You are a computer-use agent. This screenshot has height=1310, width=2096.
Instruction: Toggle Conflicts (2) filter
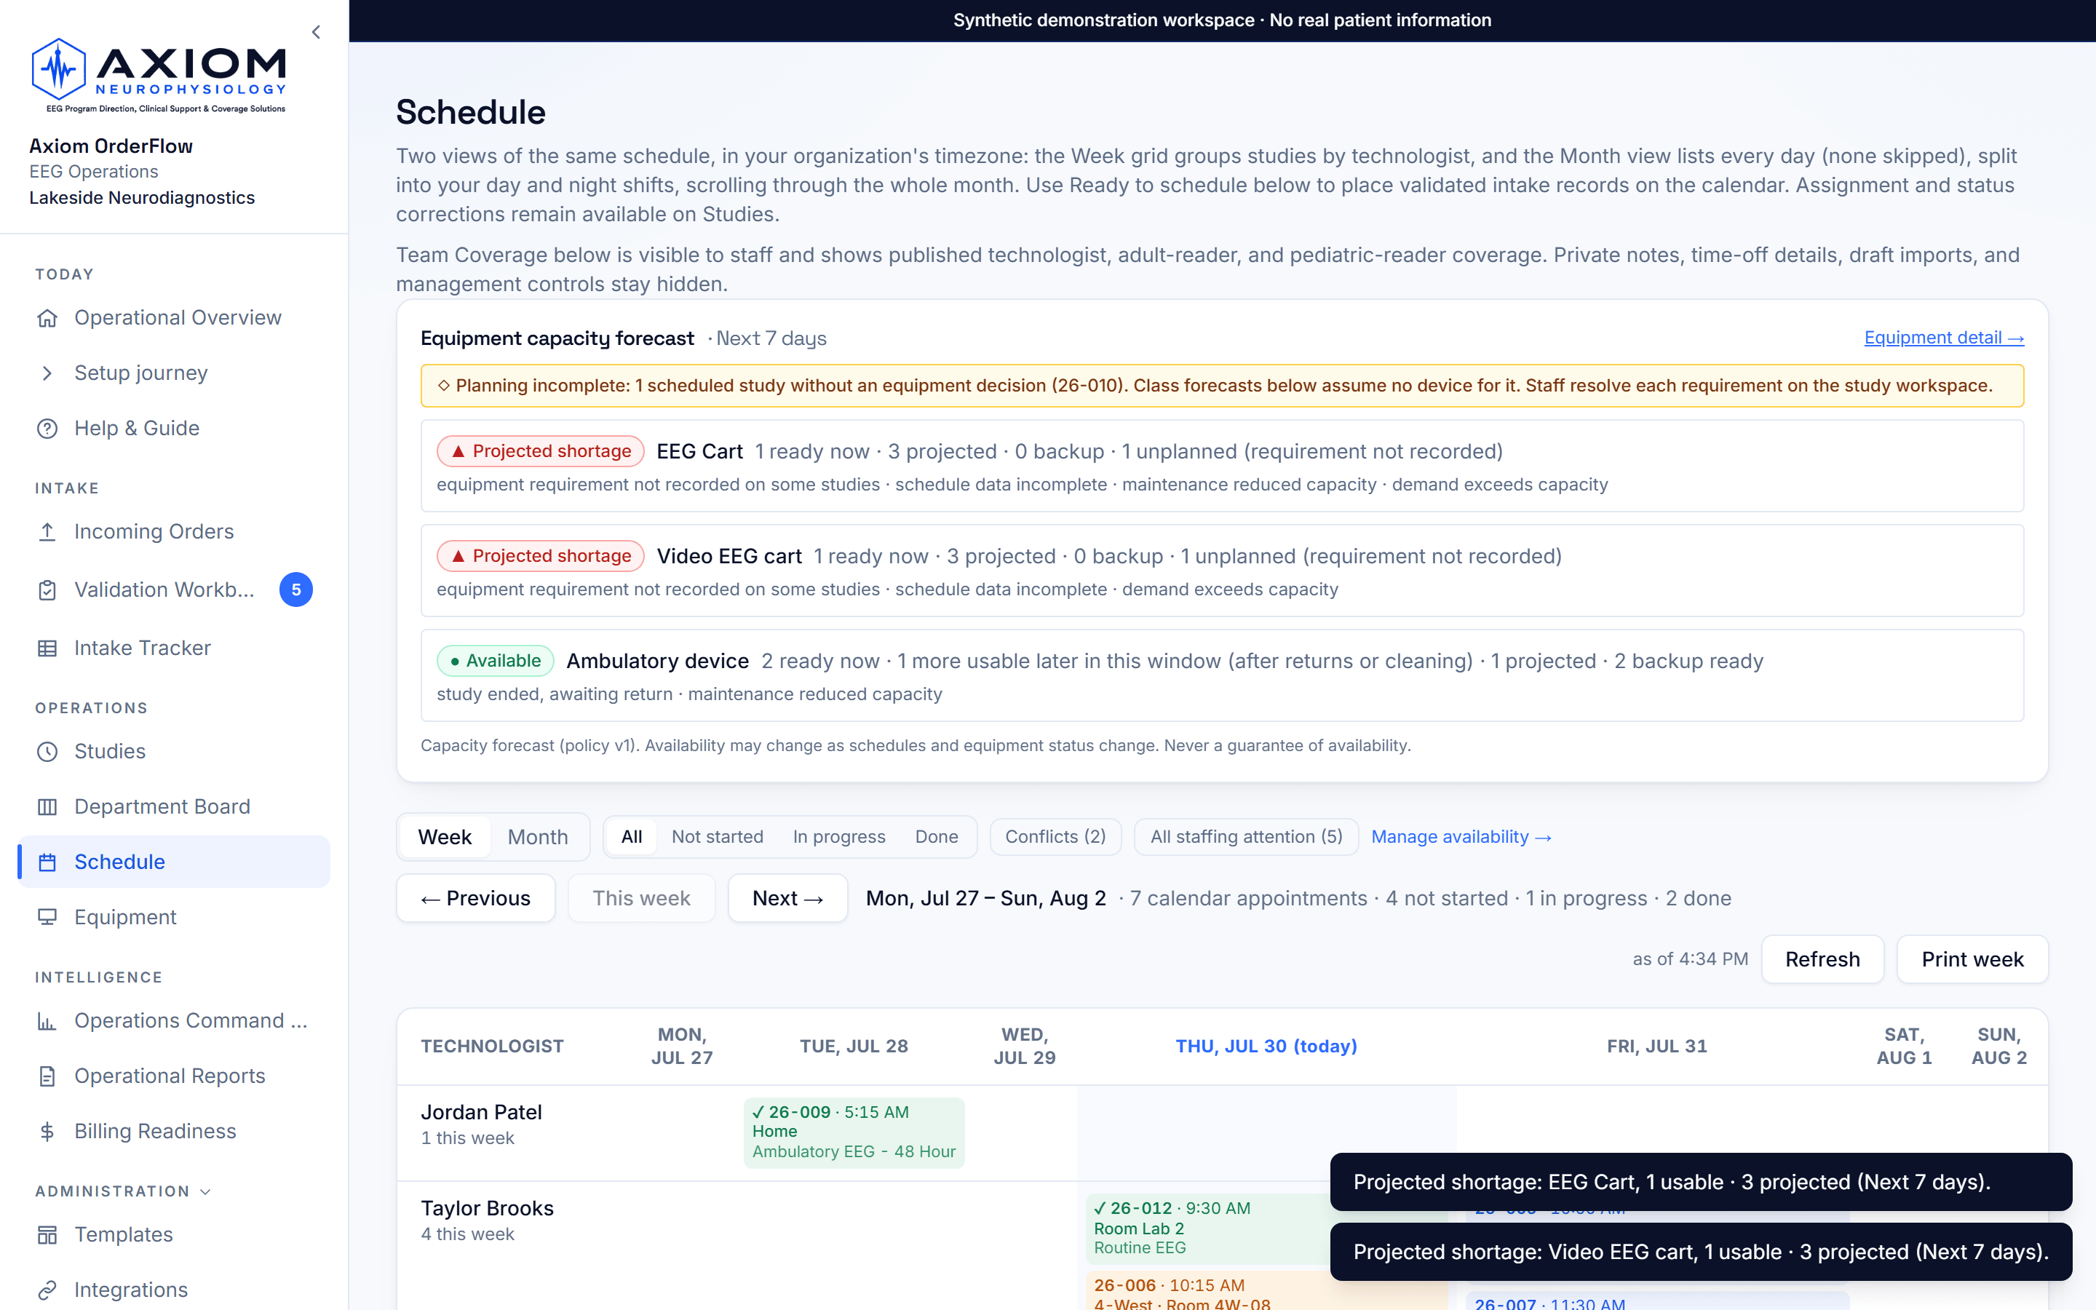click(1056, 838)
